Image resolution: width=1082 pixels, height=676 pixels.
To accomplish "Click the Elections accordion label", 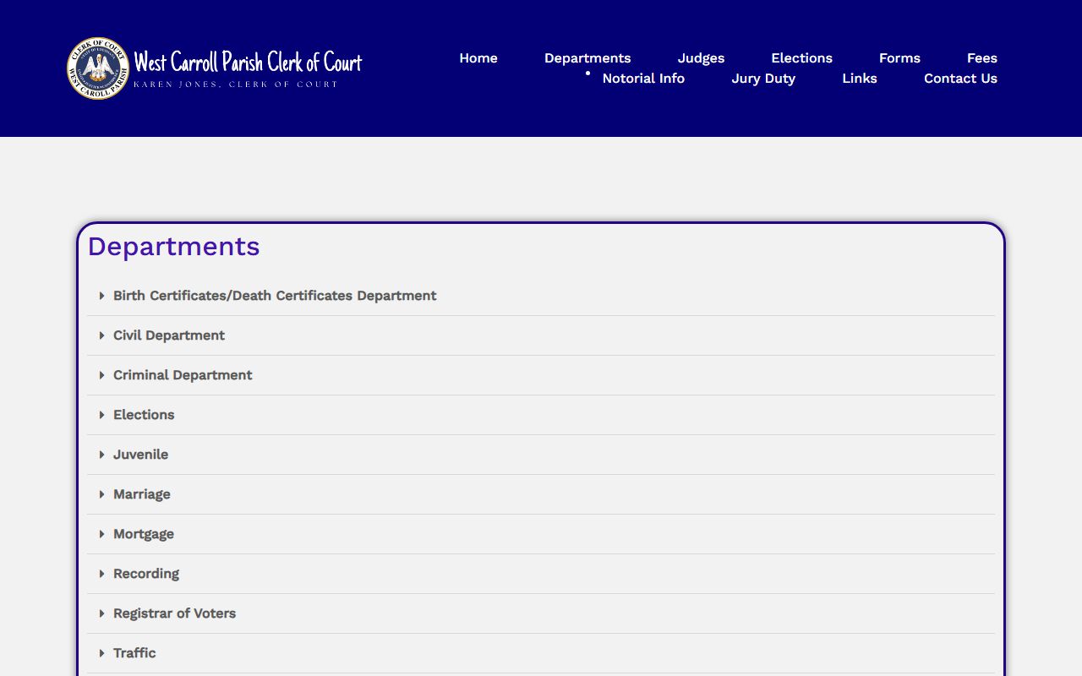I will (x=144, y=415).
